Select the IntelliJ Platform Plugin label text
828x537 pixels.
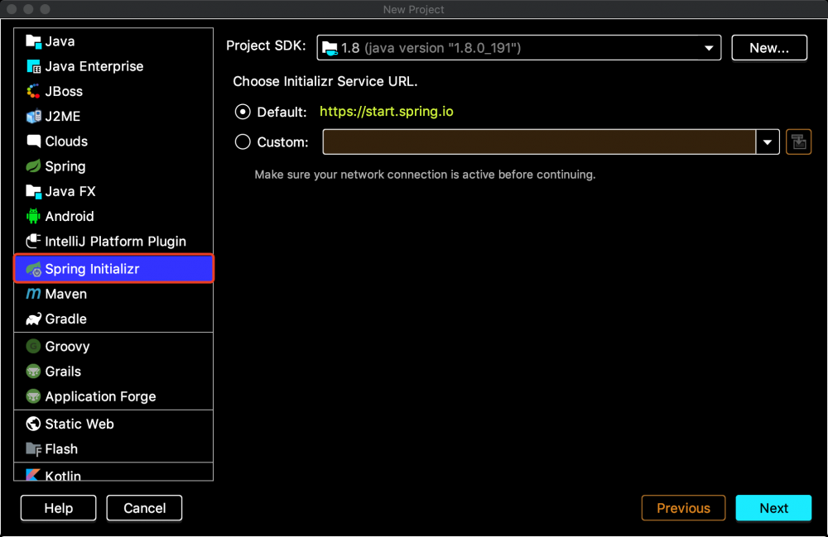click(116, 241)
